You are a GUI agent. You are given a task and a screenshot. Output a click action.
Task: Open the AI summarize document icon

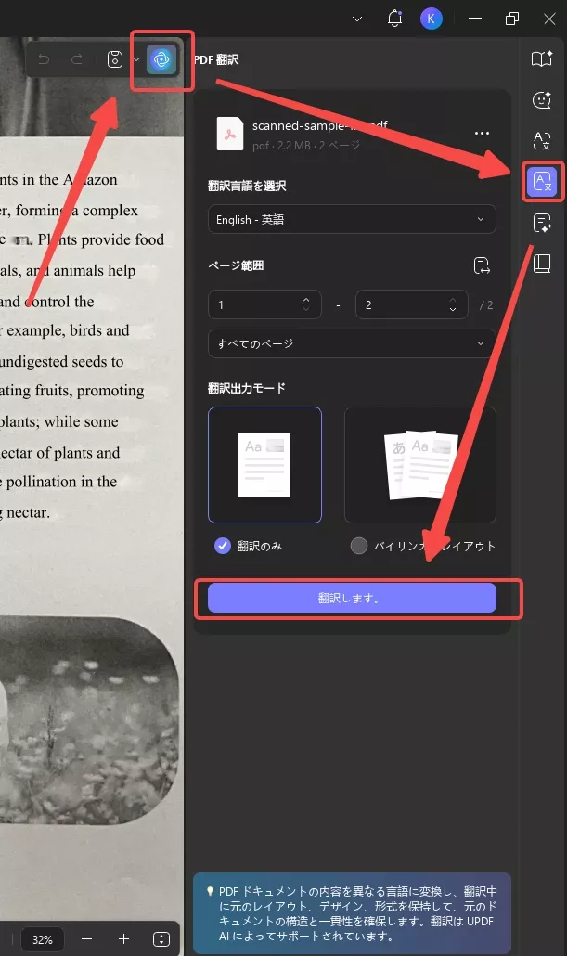coord(541,223)
